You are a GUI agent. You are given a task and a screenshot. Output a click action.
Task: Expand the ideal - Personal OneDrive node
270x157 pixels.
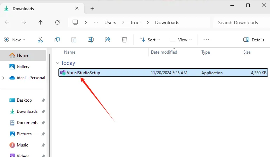click(3, 78)
